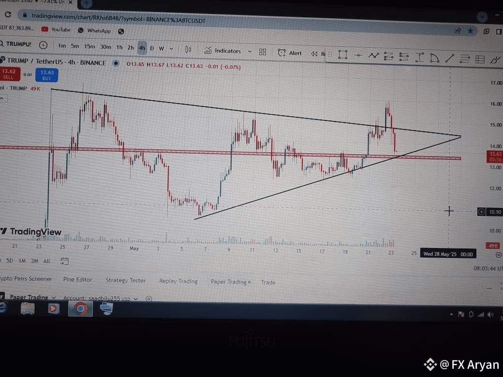Screen dimensions: 503x377
Task: Select the parallel lines tool
Action: click(464, 59)
